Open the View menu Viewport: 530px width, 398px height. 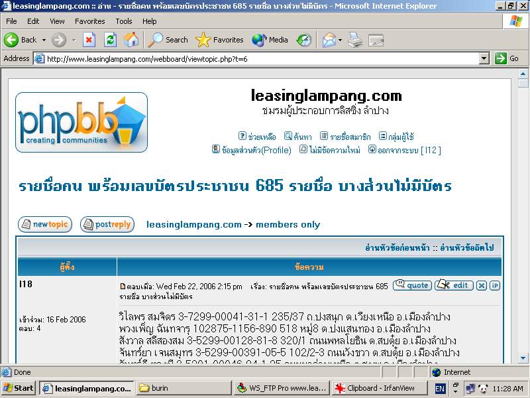coord(58,21)
